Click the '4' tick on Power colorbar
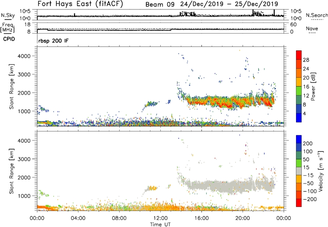This screenshot has height=227, width=328. pyautogui.click(x=305, y=113)
